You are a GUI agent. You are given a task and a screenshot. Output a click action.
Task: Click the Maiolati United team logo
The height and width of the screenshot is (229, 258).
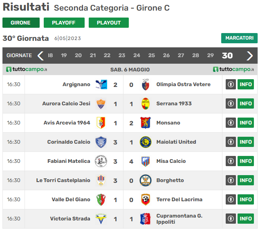point(146,142)
